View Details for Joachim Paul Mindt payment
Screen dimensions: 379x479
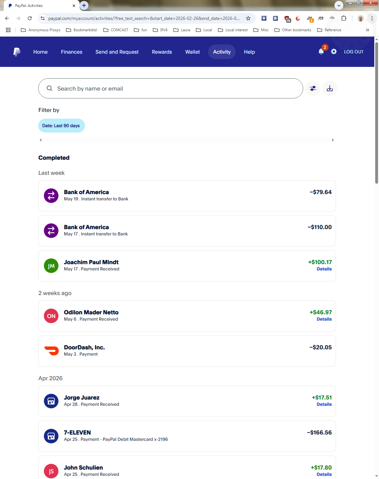point(324,269)
